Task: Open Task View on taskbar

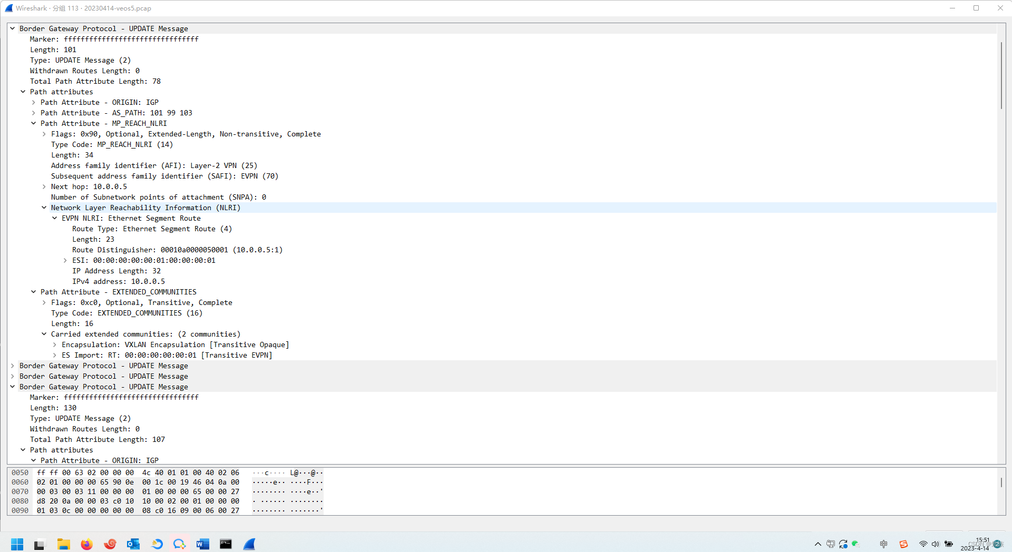Action: (x=40, y=544)
